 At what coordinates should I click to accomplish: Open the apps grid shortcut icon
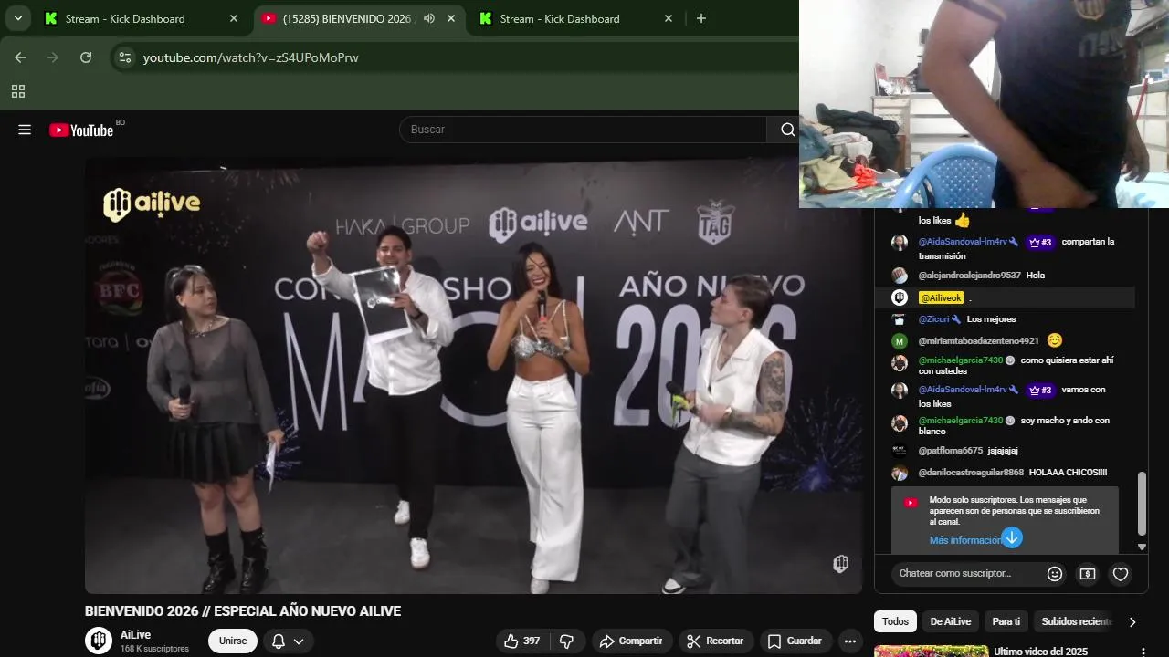(x=17, y=91)
